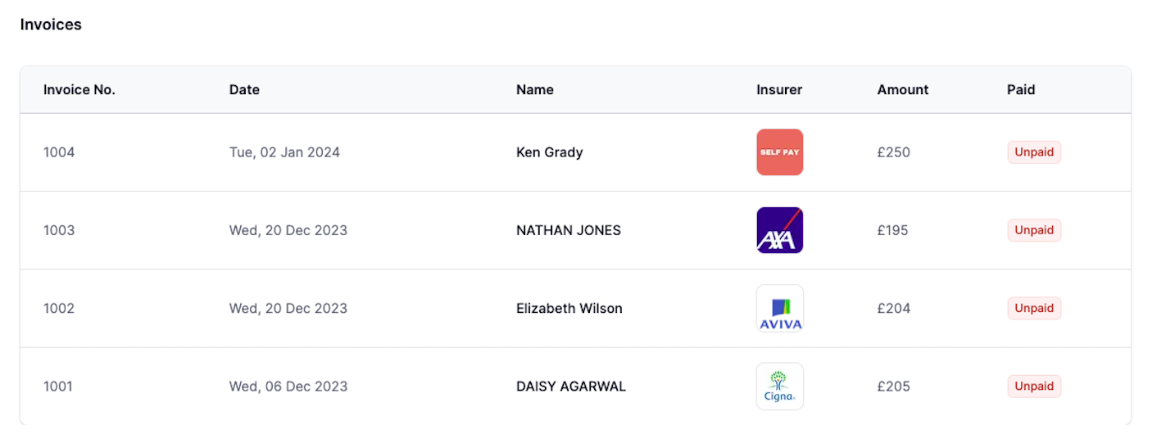
Task: Click the Self Pay insurer logo
Action: coord(779,152)
